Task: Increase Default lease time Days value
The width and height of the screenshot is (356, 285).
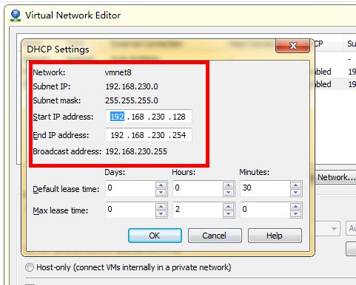Action: coord(161,185)
